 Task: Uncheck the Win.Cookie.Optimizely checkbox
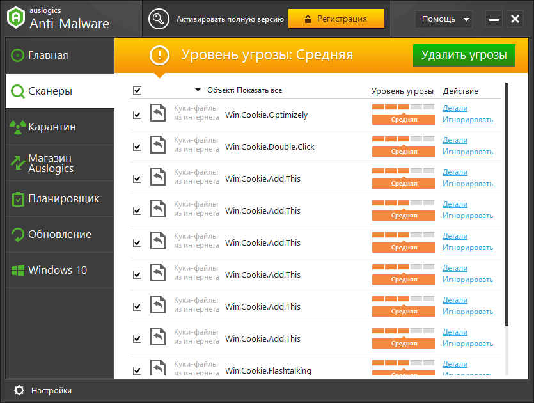click(137, 115)
